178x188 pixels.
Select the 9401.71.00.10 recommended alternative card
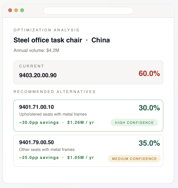pyautogui.click(x=88, y=116)
